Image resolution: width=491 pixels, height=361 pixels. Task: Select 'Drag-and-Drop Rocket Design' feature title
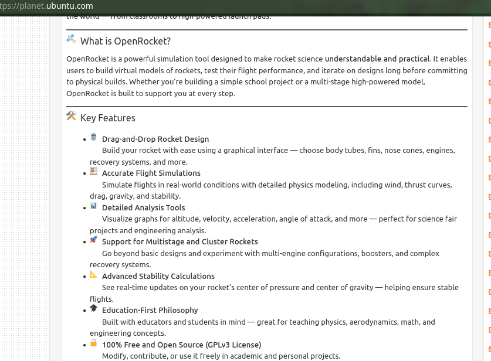click(x=155, y=139)
